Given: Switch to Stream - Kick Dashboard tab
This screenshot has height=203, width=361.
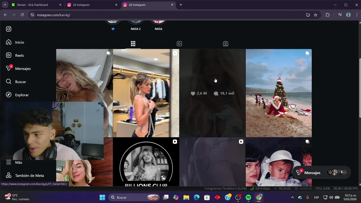Looking at the screenshot, I should (36, 5).
